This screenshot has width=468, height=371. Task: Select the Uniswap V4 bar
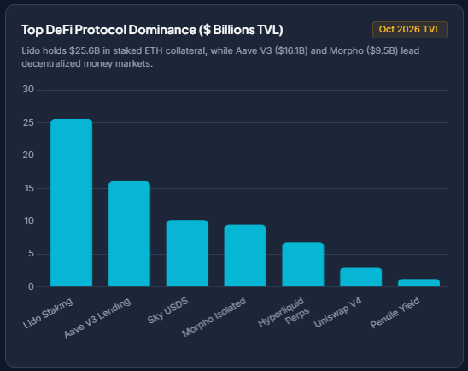pos(361,277)
